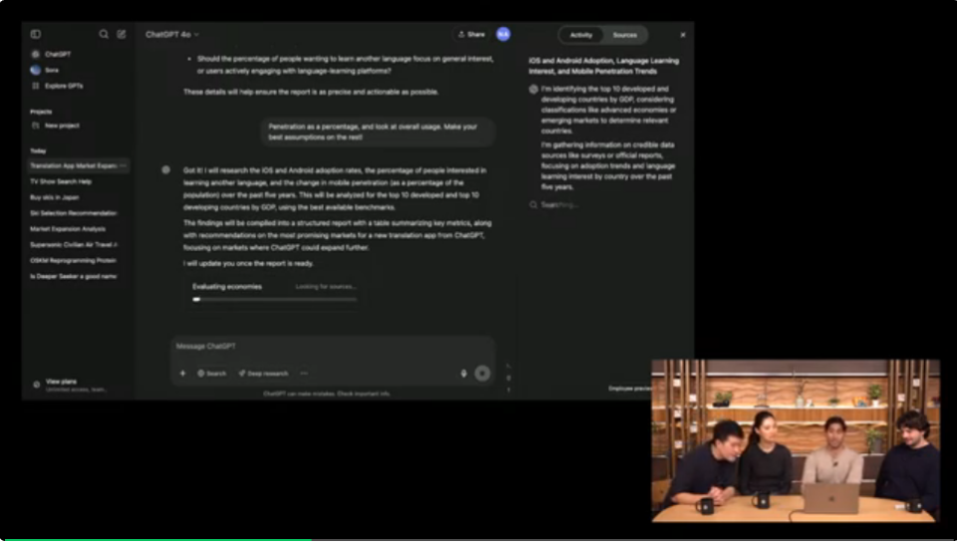Click the 'iOS and Android Adoption' panel heading
Image resolution: width=957 pixels, height=542 pixels.
tap(604, 66)
